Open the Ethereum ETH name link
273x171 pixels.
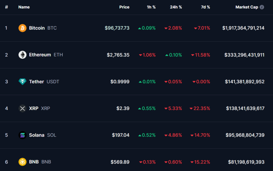(x=40, y=55)
